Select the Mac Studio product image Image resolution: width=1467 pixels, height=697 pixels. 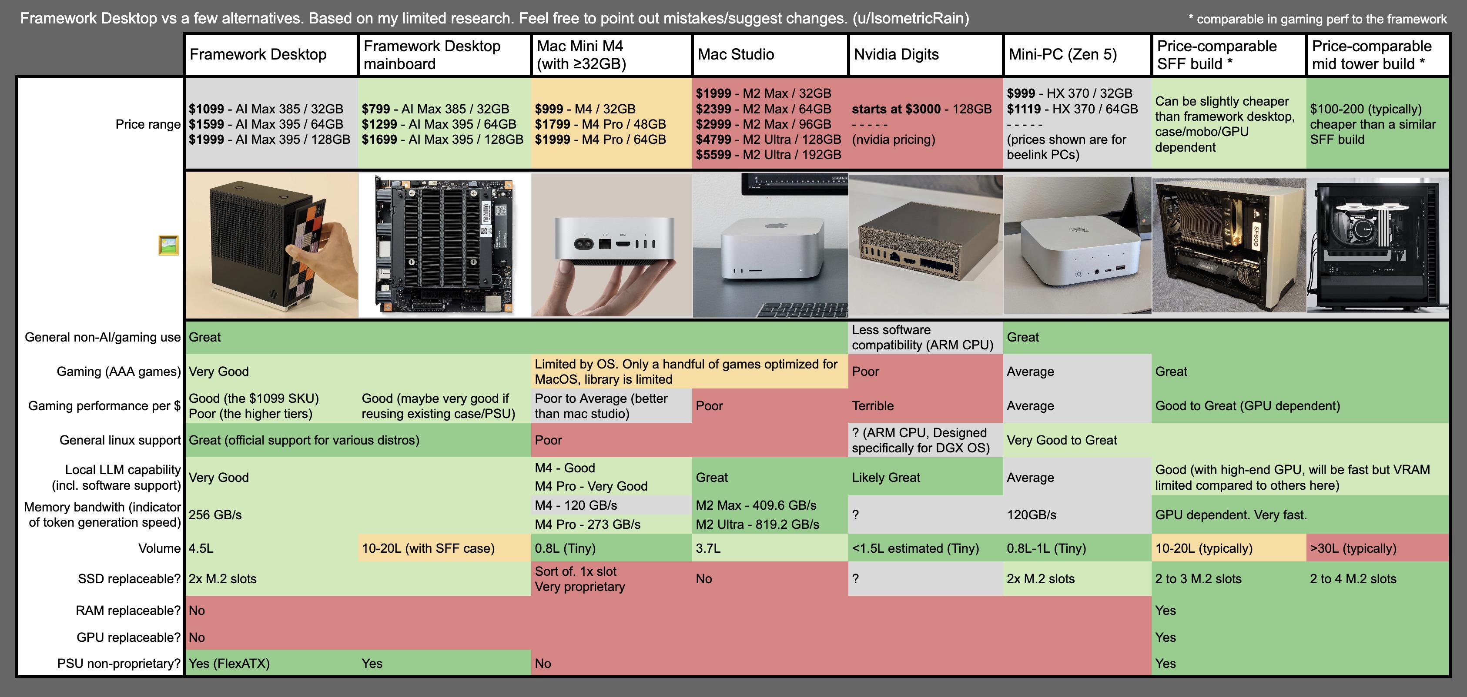[770, 245]
